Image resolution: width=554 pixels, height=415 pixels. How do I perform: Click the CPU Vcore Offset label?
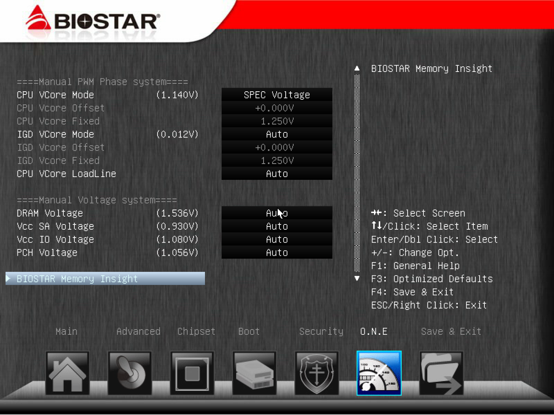tap(61, 108)
